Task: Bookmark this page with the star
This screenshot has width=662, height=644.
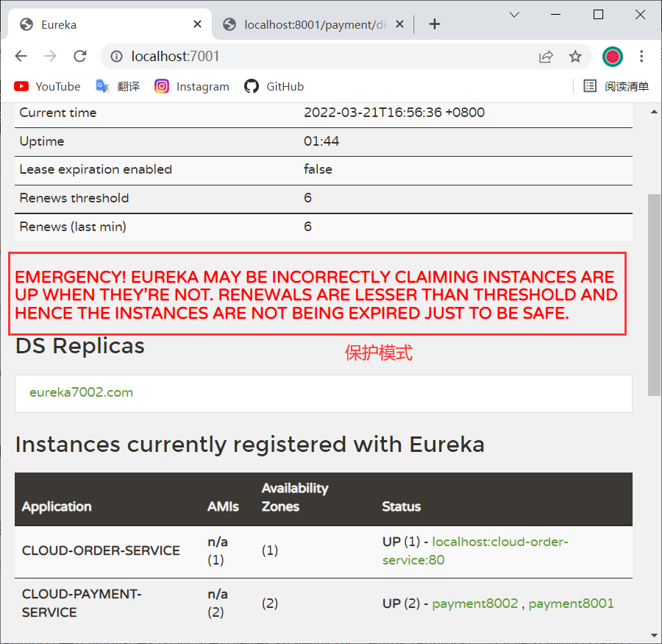Action: pos(575,57)
